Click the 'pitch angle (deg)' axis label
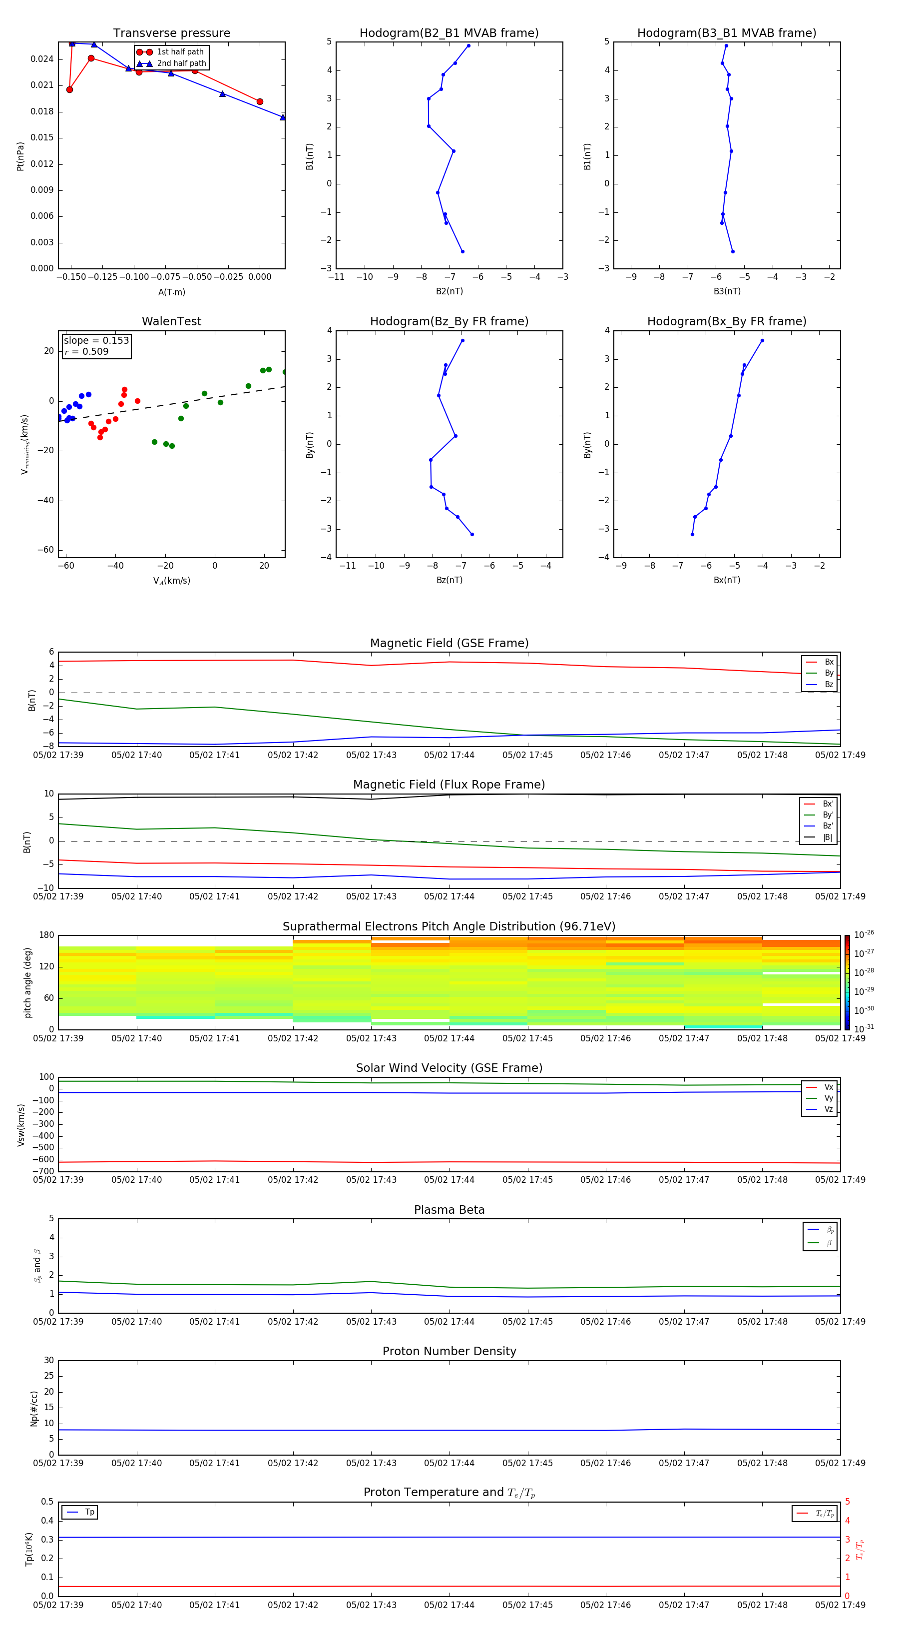This screenshot has width=899, height=1649. pos(27,982)
